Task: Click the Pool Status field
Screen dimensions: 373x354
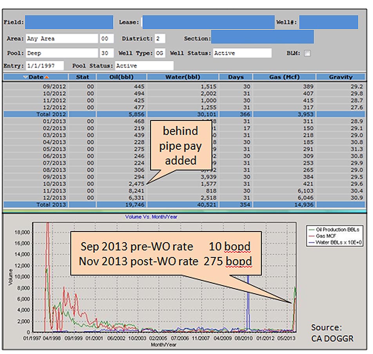Action: click(144, 66)
